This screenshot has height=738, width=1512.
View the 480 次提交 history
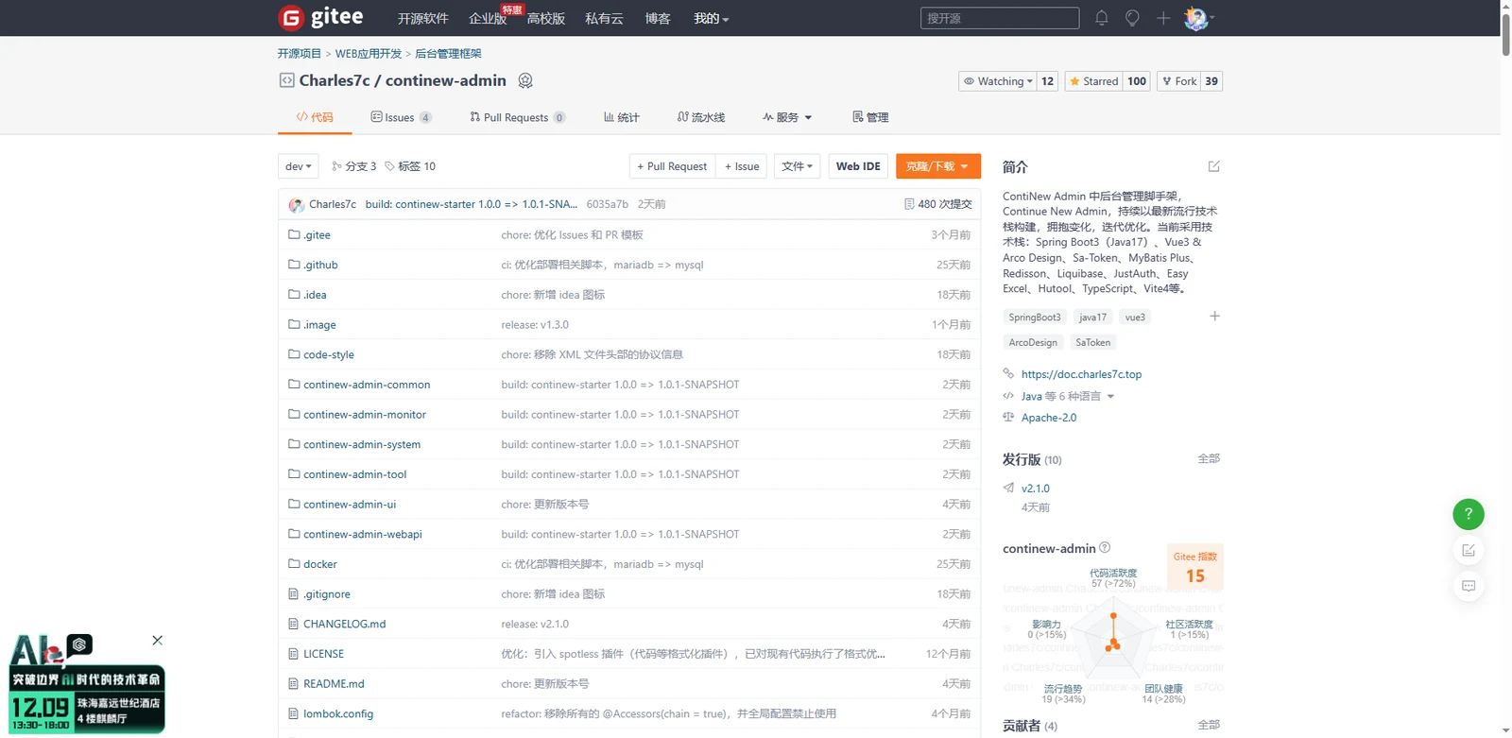click(937, 204)
